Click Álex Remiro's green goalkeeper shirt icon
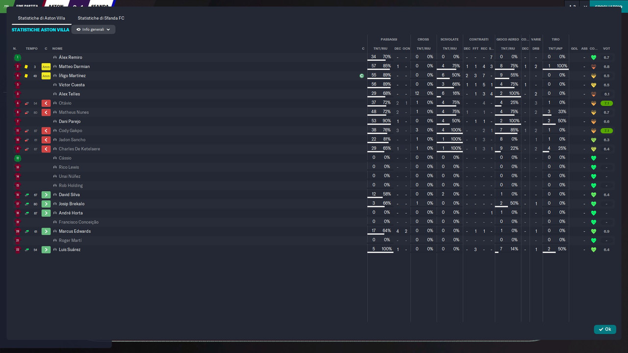 18,57
